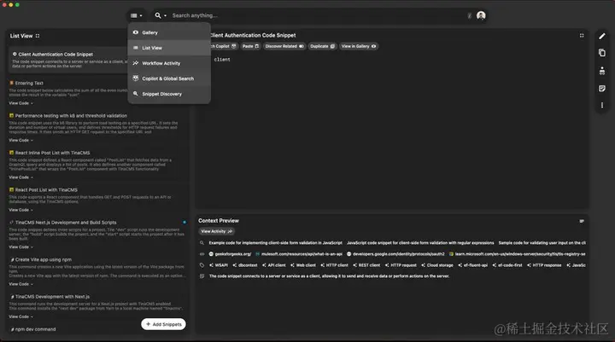Expand View Code under Performance testing with k6
Viewport: 615px width, 342px height.
20,140
